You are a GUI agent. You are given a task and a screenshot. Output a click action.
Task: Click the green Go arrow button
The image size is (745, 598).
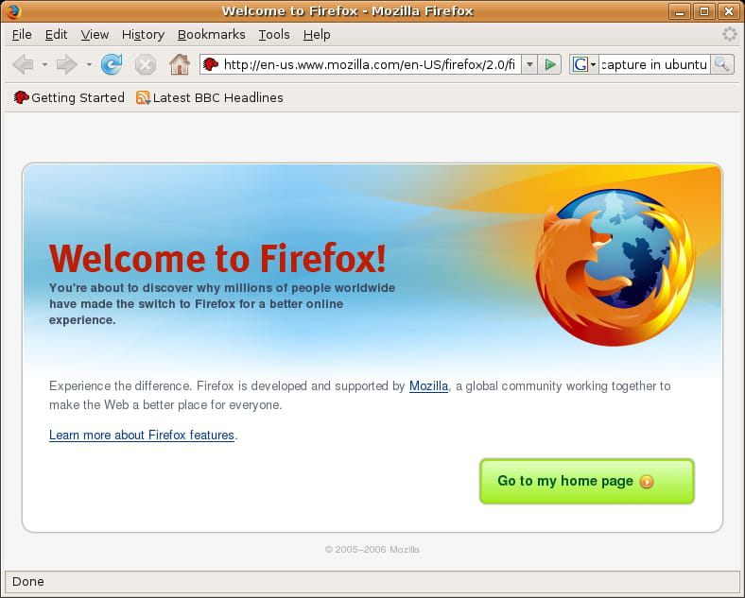tap(551, 64)
